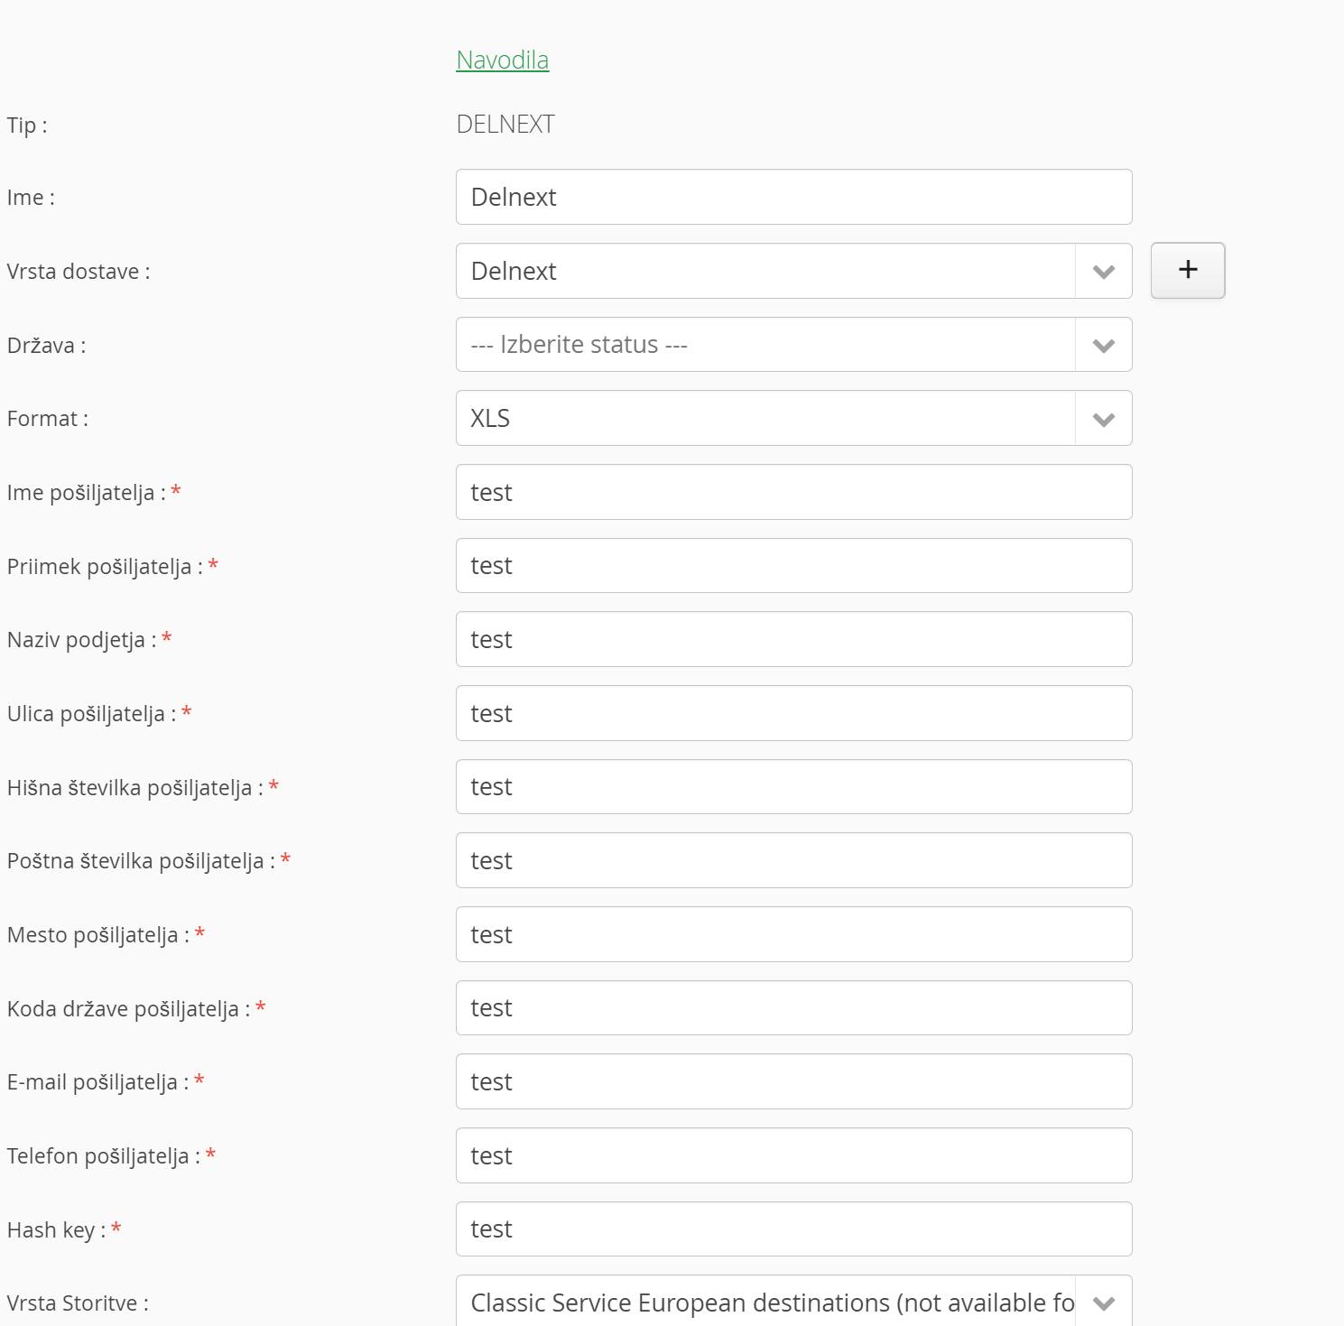The image size is (1344, 1326).
Task: Click the plus button next to Vrsta dostave
Action: point(1188,270)
